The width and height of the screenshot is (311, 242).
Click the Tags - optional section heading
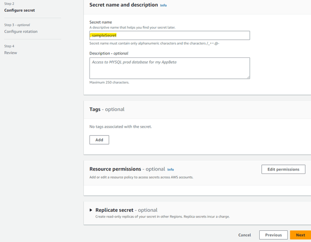[x=107, y=109]
